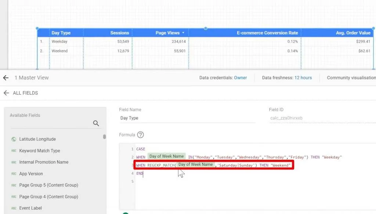Image resolution: width=376 pixels, height=214 pixels.
Task: Click globe icon beside Latitude Longitude
Action: (x=14, y=139)
